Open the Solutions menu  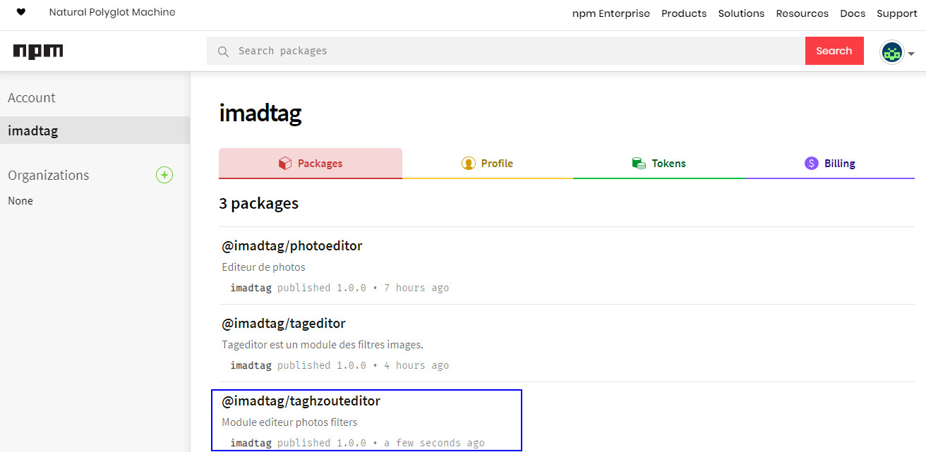pyautogui.click(x=741, y=13)
